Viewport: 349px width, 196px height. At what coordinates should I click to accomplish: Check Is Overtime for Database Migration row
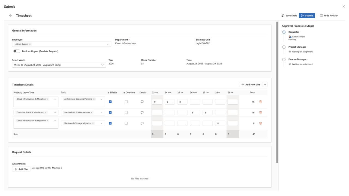(x=126, y=123)
